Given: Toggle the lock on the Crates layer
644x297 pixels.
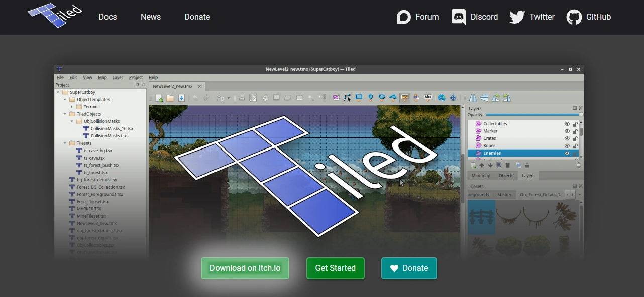Looking at the screenshot, I should pyautogui.click(x=575, y=138).
